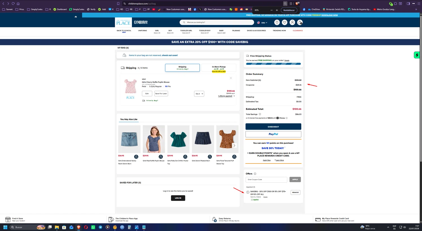Click the Enter Coupon Code field
The height and width of the screenshot is (231, 422).
pyautogui.click(x=266, y=180)
